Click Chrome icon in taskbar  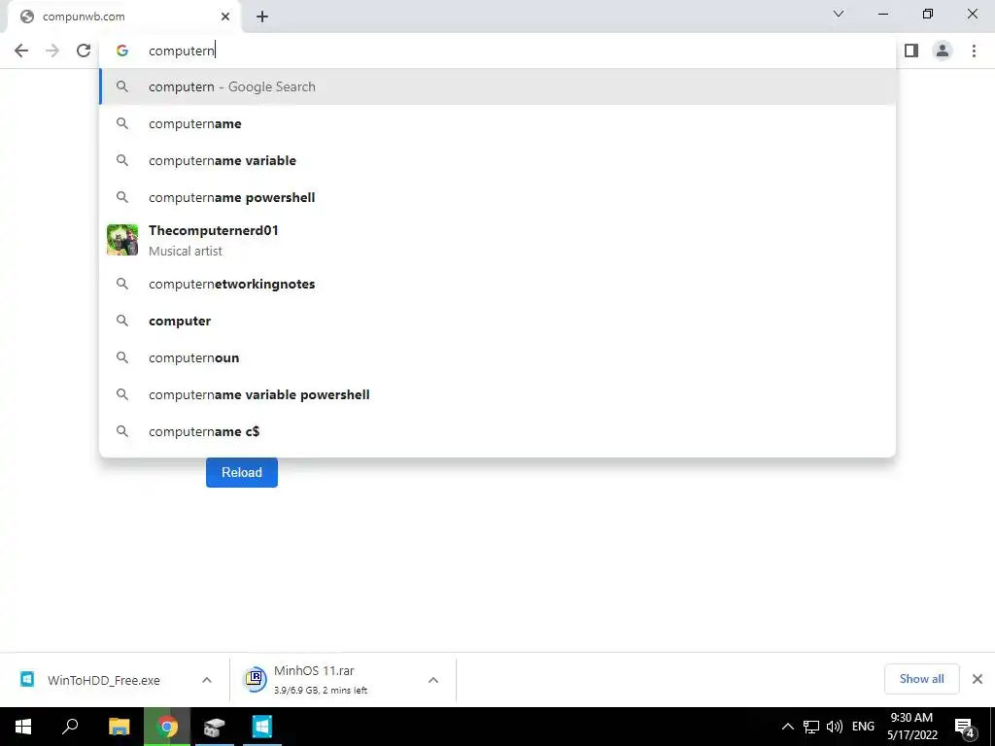(x=167, y=727)
